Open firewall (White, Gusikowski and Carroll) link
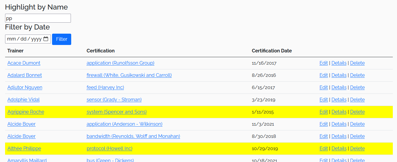 click(129, 75)
